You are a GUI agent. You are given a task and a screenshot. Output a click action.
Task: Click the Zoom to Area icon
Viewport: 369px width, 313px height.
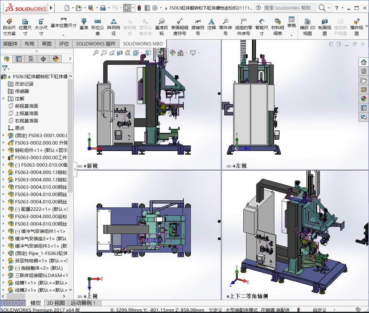pos(104,53)
